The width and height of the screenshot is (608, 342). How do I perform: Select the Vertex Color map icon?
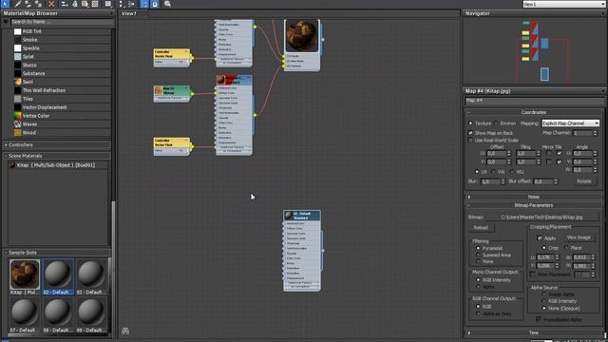click(18, 116)
